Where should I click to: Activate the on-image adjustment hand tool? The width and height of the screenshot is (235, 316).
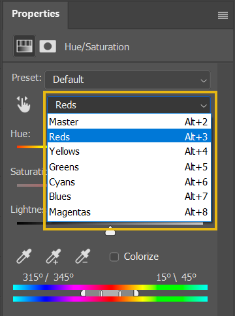(23, 104)
